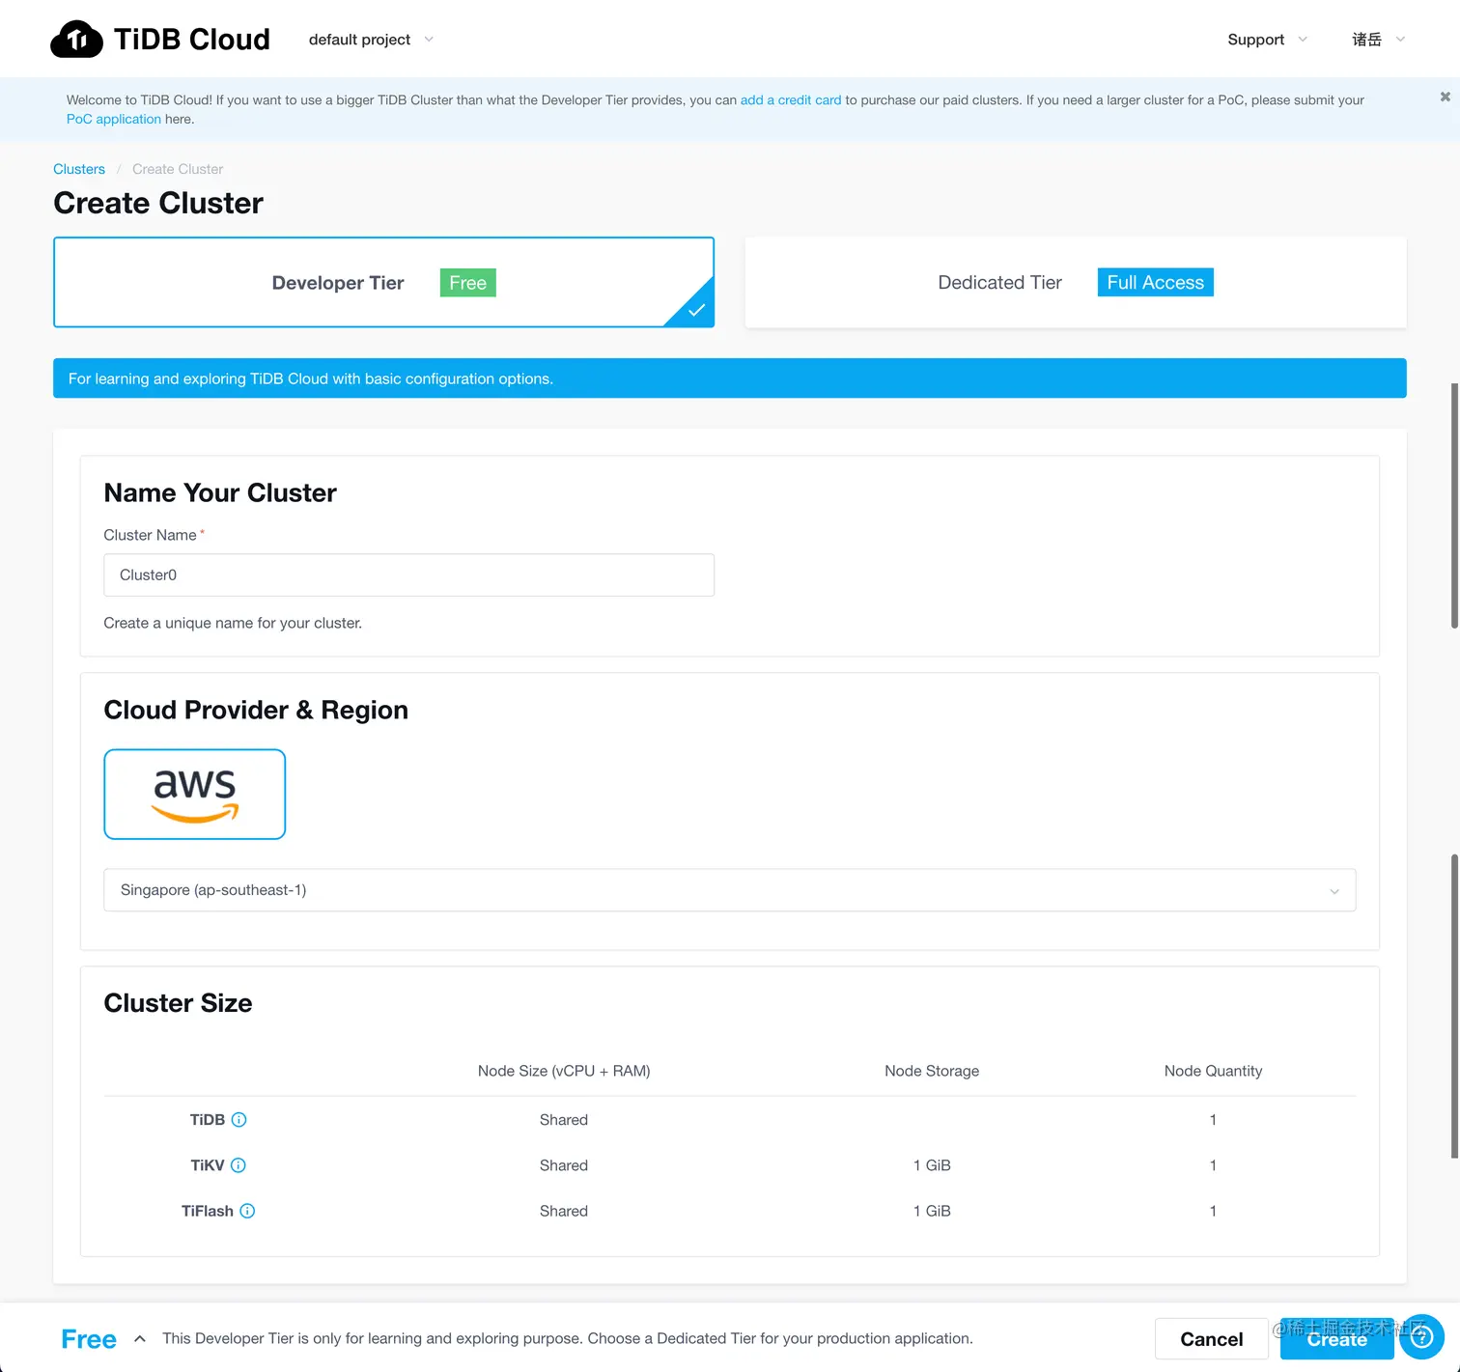1460x1372 pixels.
Task: Select the Developer Tier card
Action: coord(383,282)
